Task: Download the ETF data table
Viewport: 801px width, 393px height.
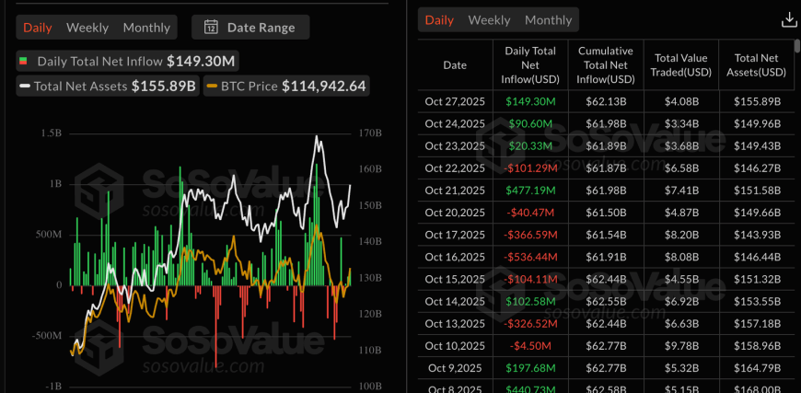Action: 788,20
